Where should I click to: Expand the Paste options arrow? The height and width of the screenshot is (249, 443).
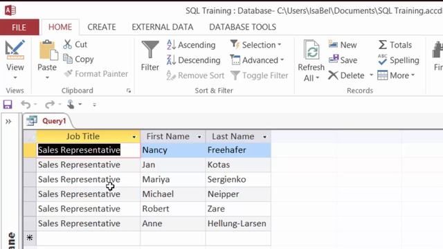point(47,77)
